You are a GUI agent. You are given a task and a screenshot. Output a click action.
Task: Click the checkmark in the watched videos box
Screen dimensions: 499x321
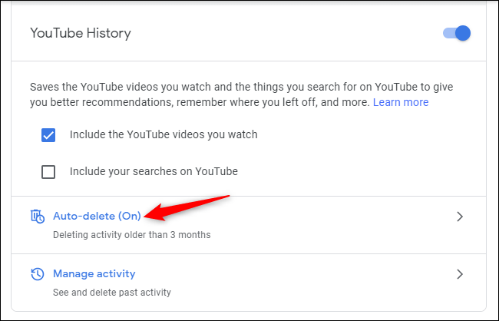[48, 135]
